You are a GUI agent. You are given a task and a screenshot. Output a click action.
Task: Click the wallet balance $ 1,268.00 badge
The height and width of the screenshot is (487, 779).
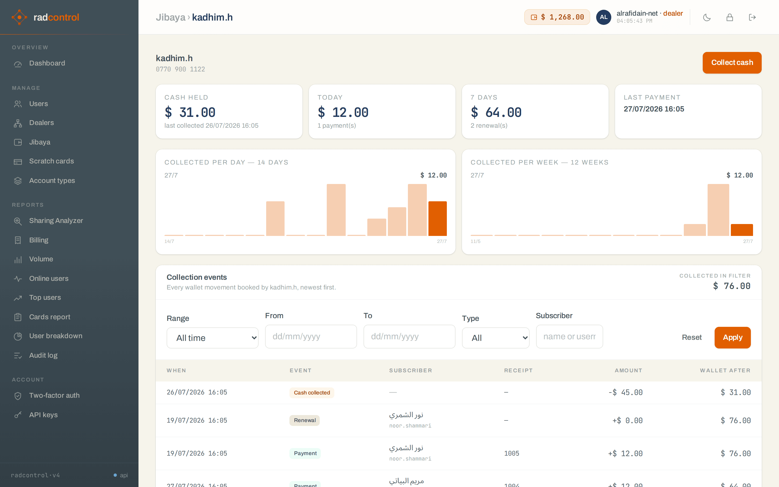point(557,17)
